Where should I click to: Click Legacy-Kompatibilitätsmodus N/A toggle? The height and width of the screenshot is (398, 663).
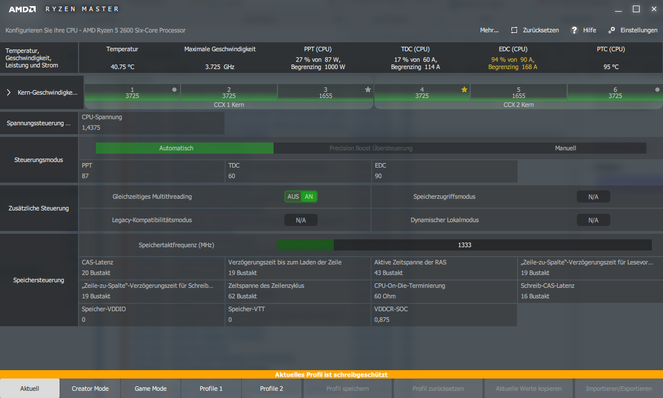[x=301, y=220]
